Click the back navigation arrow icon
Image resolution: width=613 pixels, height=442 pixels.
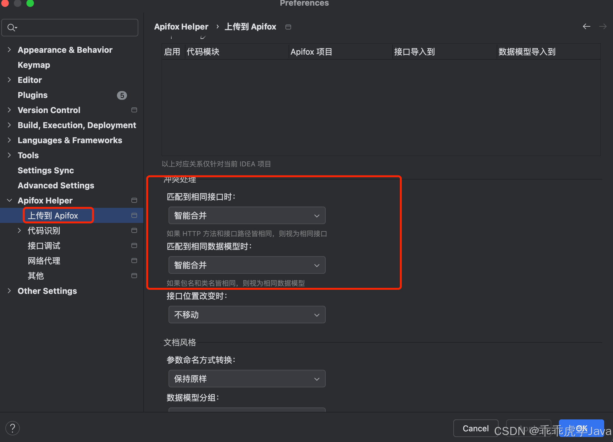[586, 27]
